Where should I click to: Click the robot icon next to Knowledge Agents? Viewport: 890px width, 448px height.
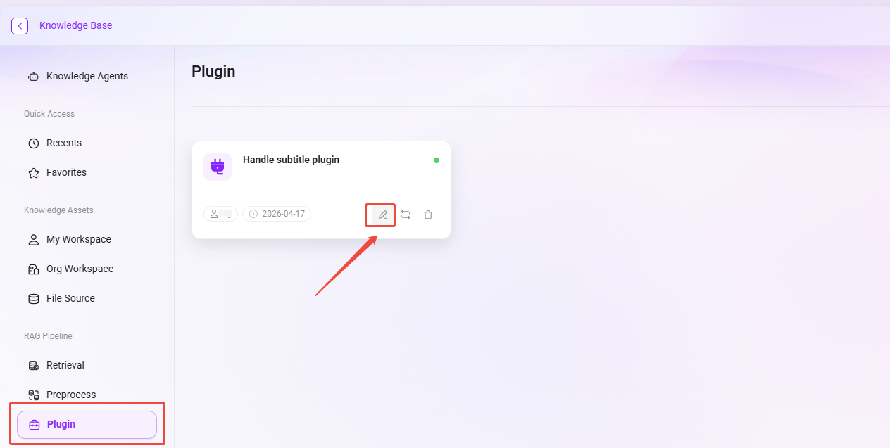(33, 76)
